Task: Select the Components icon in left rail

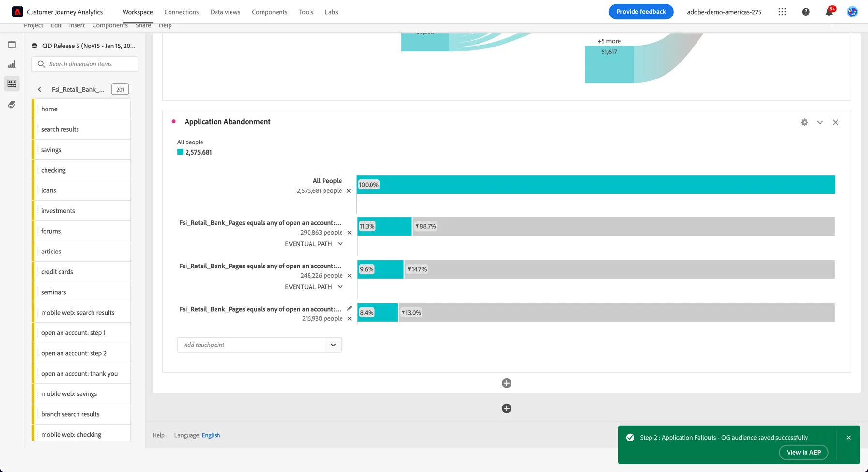Action: pos(12,83)
